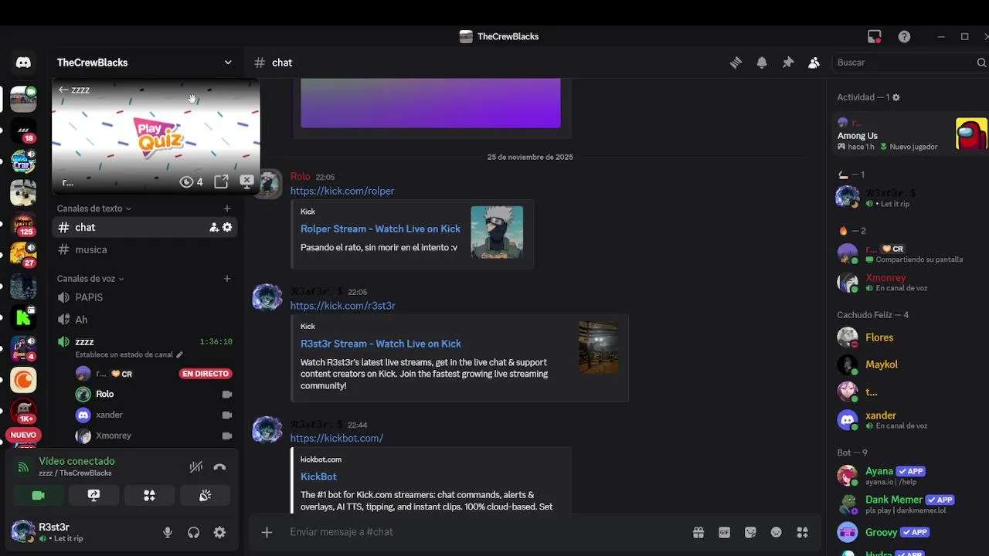Open R3st3r Stream Watch Live link
989x556 pixels.
[x=381, y=344]
